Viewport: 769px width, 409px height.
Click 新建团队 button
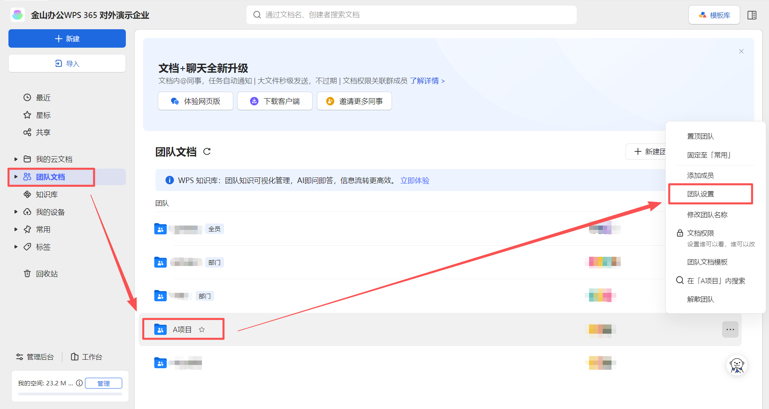pos(646,151)
